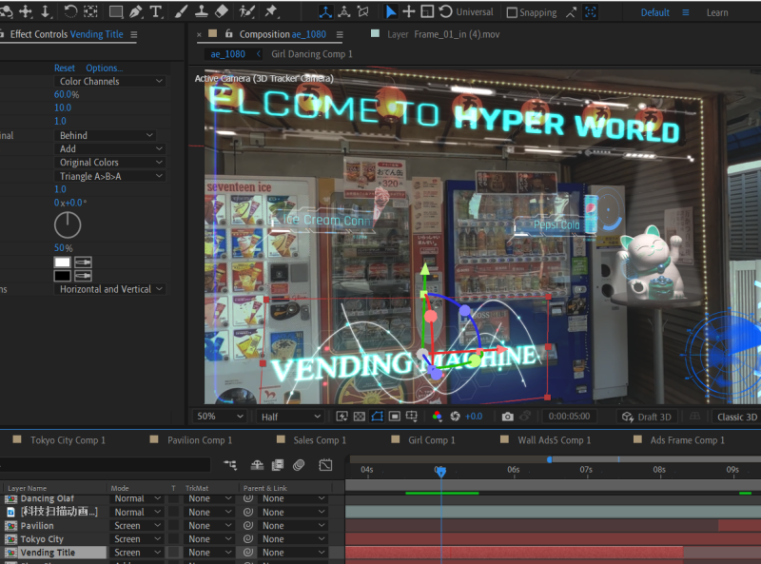Viewport: 761px width, 564px height.
Task: Enable the Snapping checkbox
Action: (513, 12)
